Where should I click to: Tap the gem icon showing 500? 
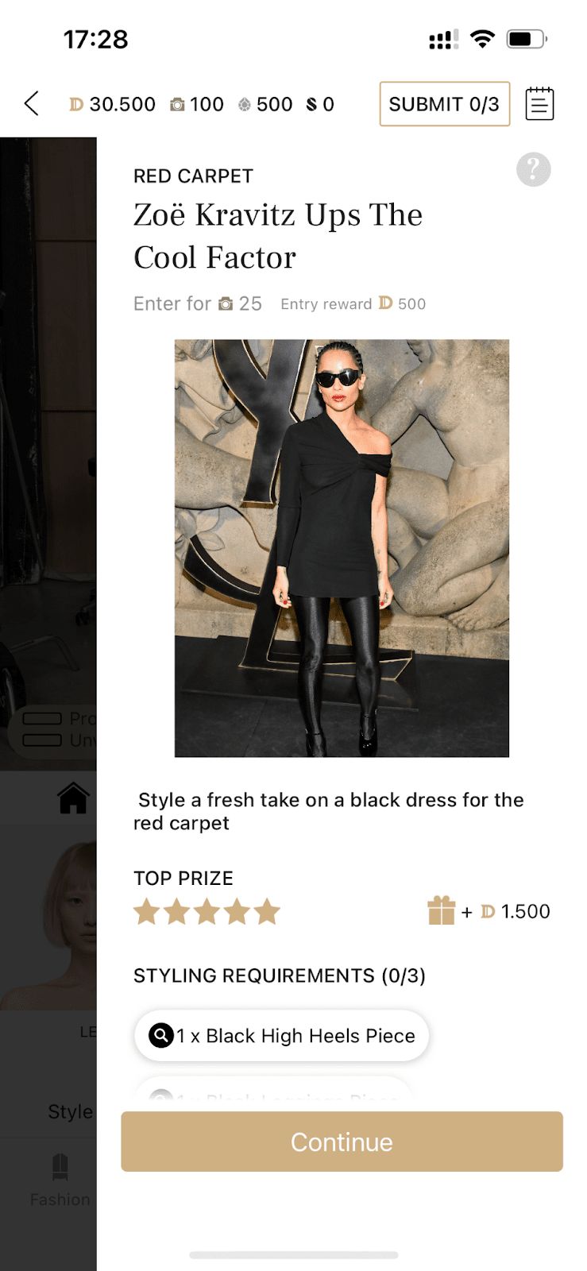pyautogui.click(x=245, y=104)
